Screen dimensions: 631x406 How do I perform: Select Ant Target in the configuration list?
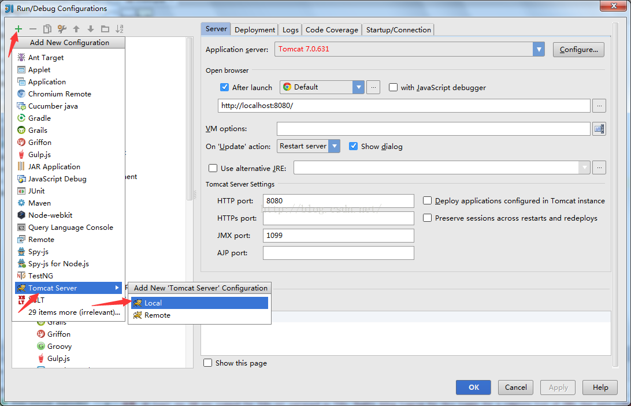[x=68, y=58]
